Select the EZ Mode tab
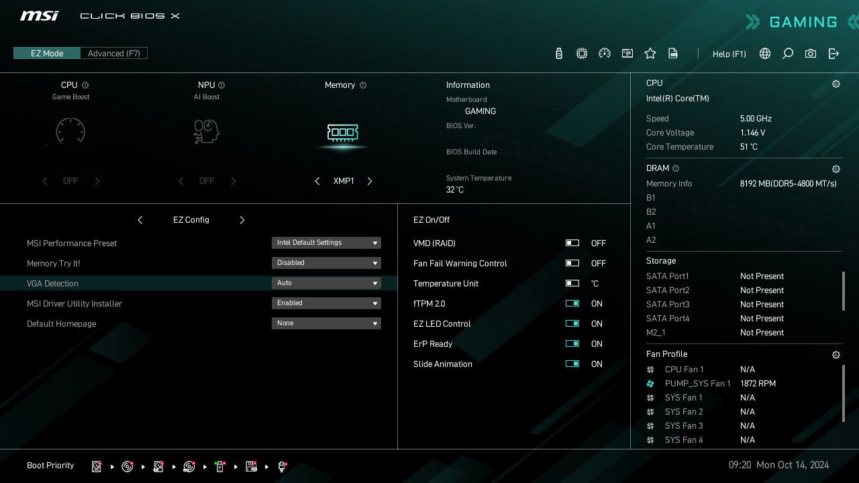859x483 pixels. coord(46,53)
